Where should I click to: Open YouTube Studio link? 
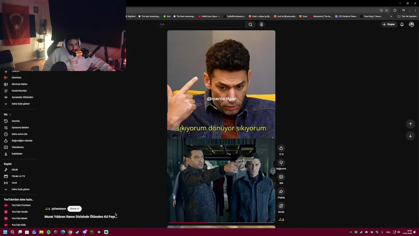[19, 212]
